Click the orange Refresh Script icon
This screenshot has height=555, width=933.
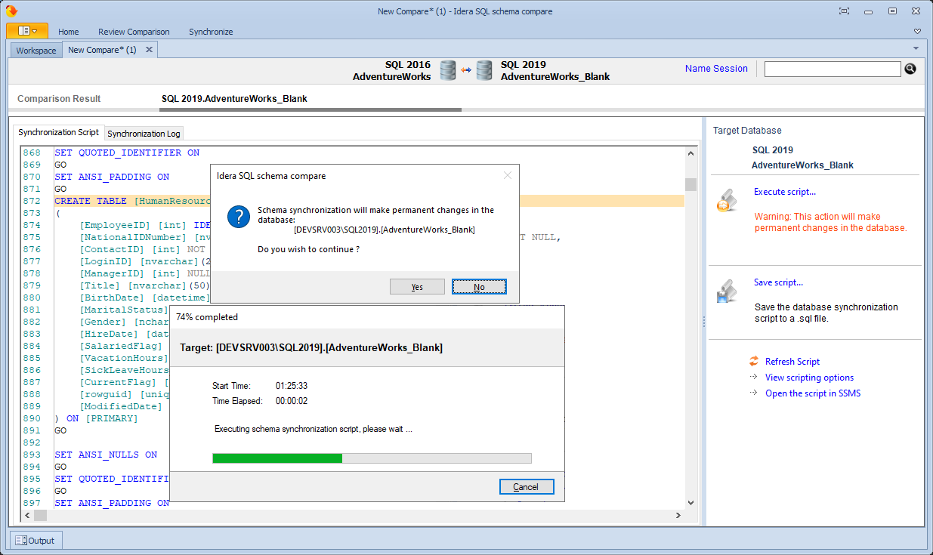coord(753,361)
